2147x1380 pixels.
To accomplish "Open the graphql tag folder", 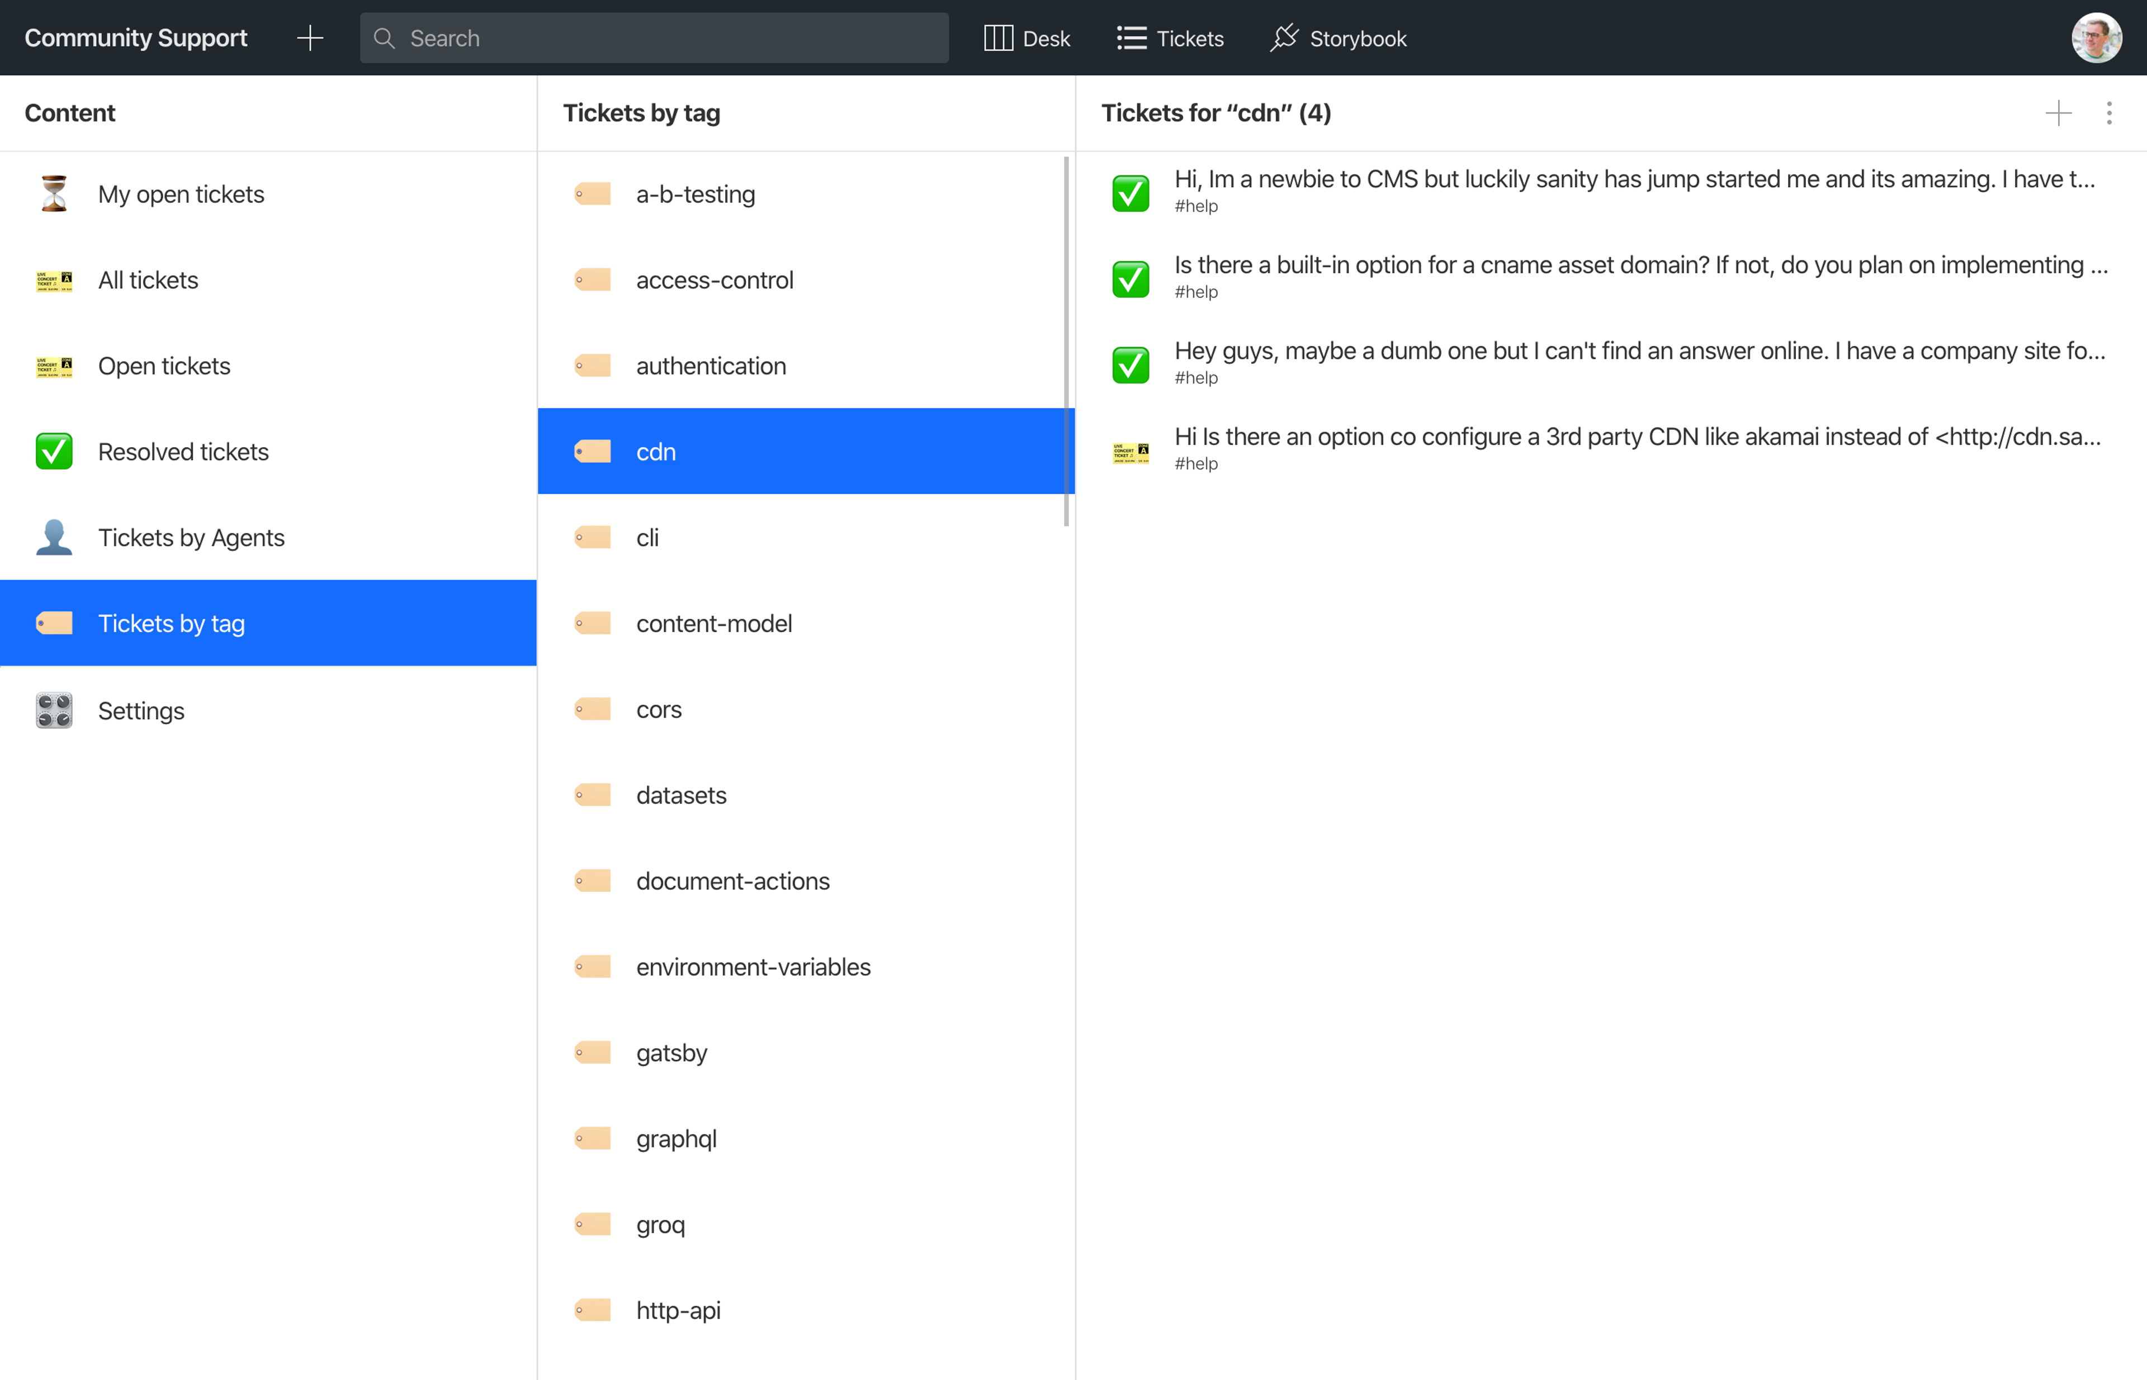I will coord(676,1138).
